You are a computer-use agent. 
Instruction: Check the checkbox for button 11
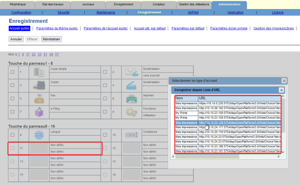12,148
